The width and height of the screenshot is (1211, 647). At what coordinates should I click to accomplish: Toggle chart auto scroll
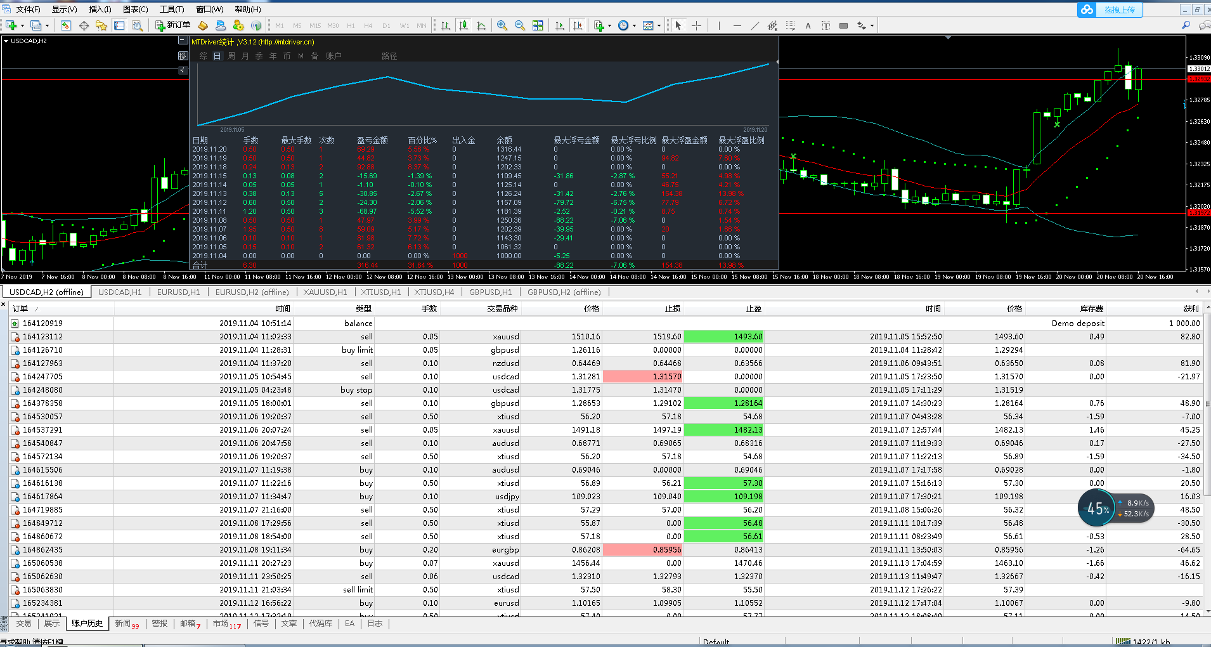[x=559, y=25]
